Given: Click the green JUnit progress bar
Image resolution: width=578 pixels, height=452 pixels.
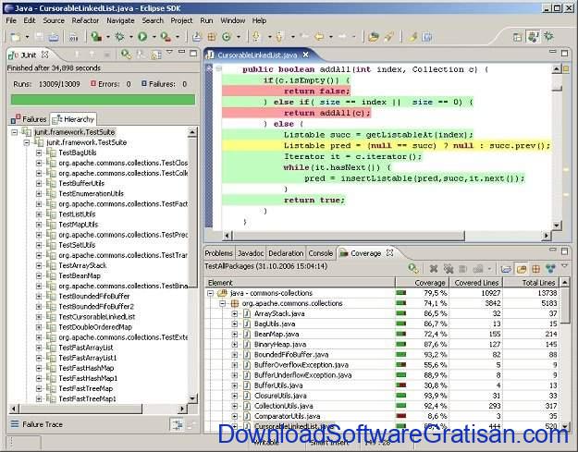Looking at the screenshot, I should point(103,100).
